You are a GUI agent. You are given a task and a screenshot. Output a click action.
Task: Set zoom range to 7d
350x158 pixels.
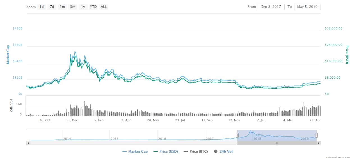pos(52,7)
